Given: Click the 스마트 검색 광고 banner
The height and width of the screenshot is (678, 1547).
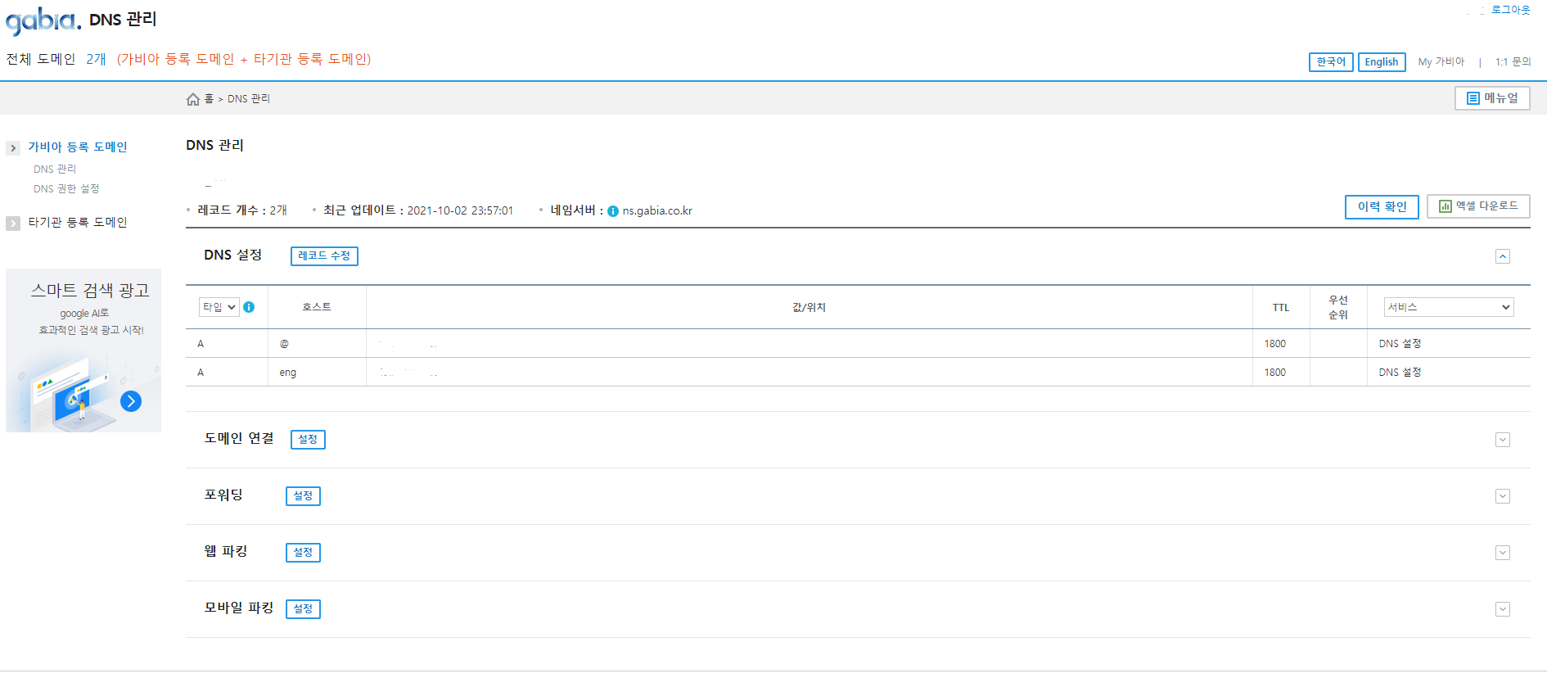Looking at the screenshot, I should 83,350.
